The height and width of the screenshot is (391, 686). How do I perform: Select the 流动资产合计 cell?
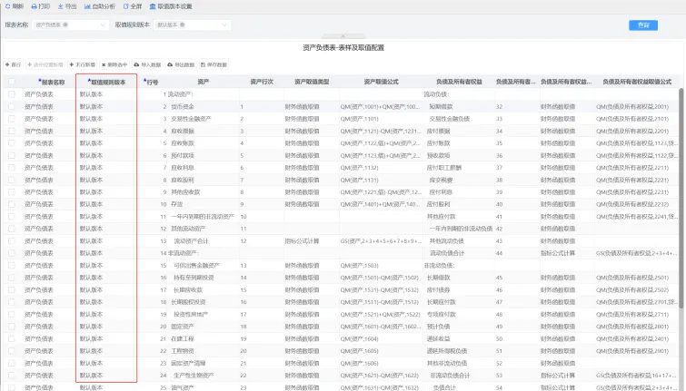(191, 240)
